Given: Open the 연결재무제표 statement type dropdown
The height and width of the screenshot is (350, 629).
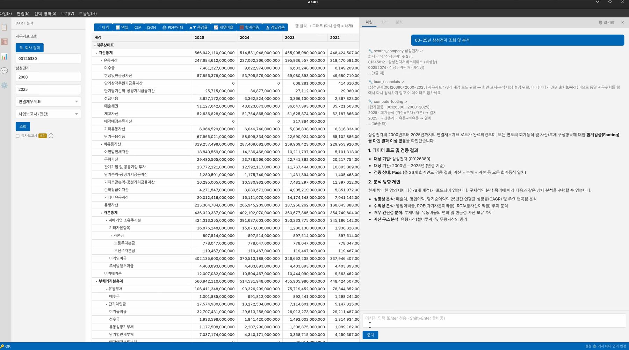Looking at the screenshot, I should (48, 102).
